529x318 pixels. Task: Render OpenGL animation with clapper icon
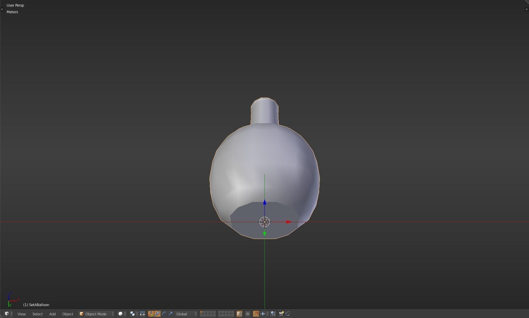(x=288, y=314)
